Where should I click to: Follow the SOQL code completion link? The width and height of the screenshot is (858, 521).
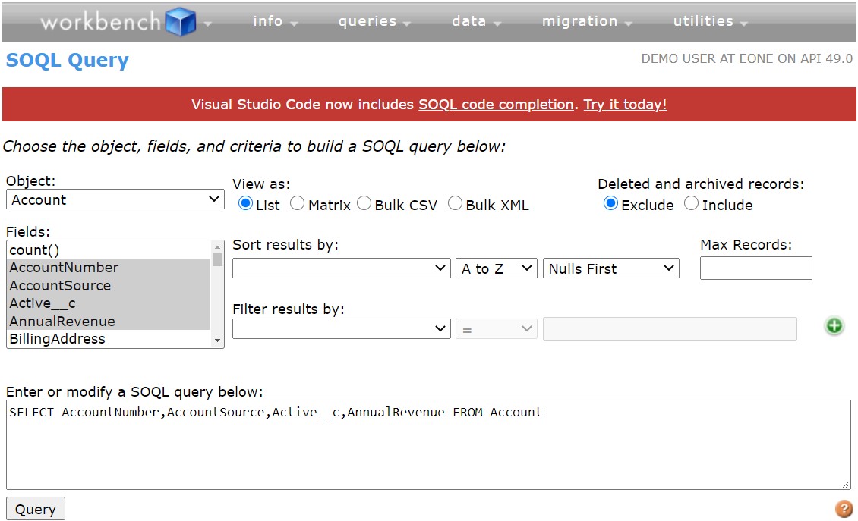click(x=496, y=105)
